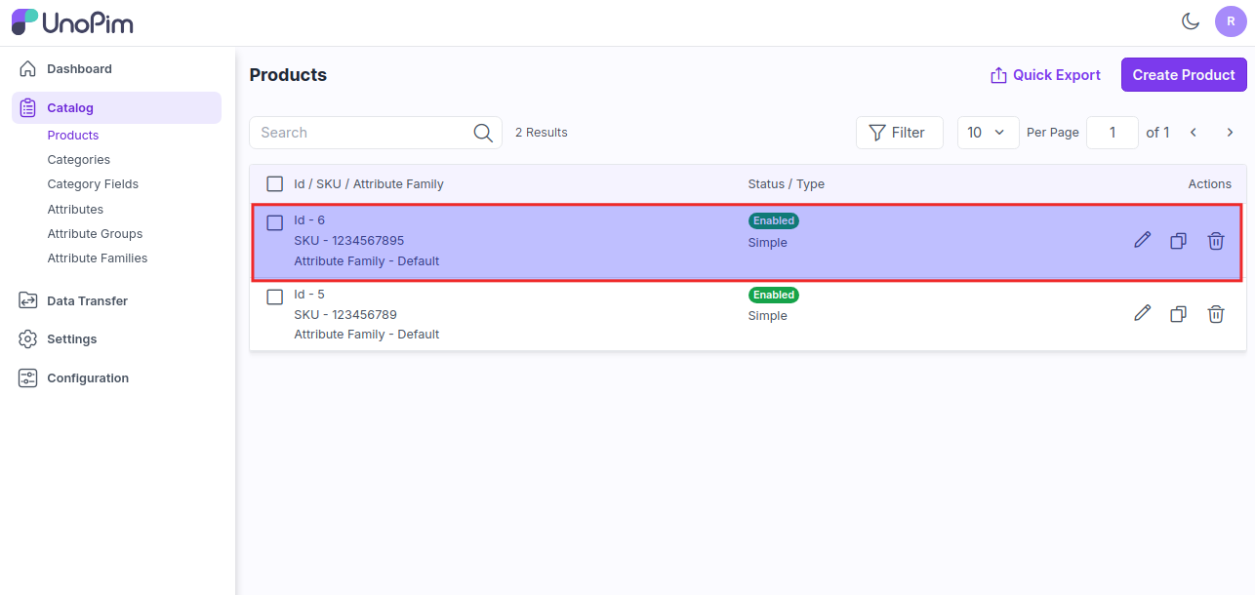Toggle dark mode with moon icon

click(x=1190, y=21)
